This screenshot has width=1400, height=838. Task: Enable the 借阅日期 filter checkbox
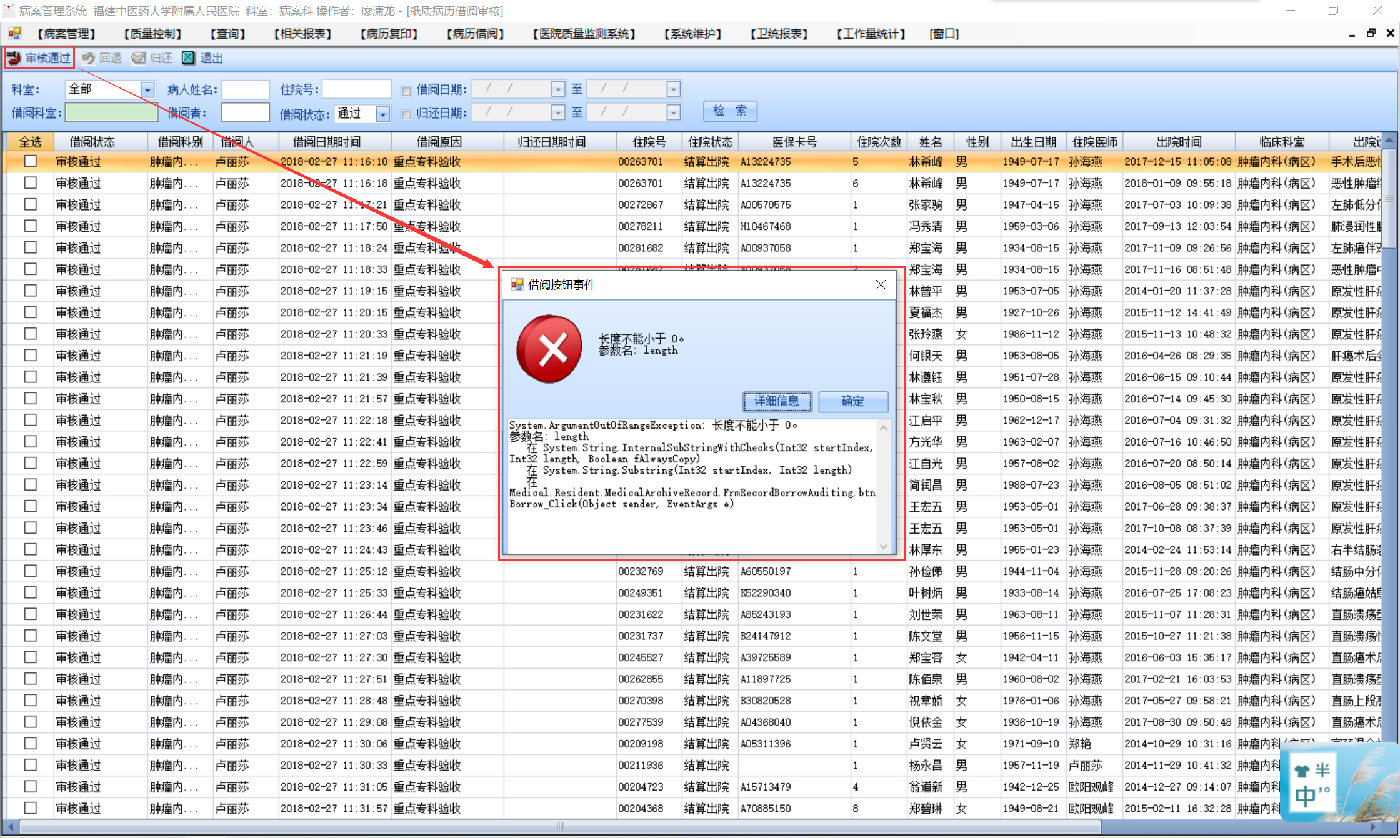[x=406, y=91]
